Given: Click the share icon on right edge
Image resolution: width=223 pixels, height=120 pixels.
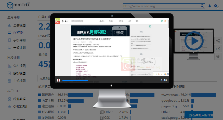Looking at the screenshot, I should tap(218, 41).
